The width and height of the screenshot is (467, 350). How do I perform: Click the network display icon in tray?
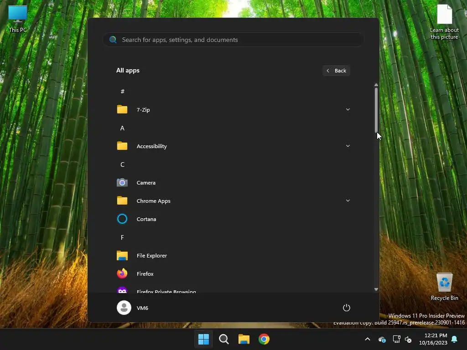pos(396,339)
